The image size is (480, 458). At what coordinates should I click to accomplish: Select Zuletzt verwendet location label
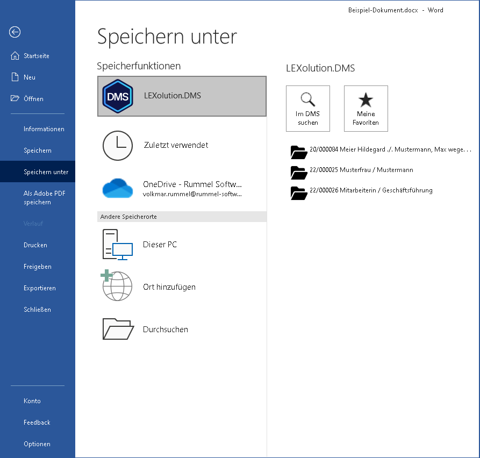point(176,145)
